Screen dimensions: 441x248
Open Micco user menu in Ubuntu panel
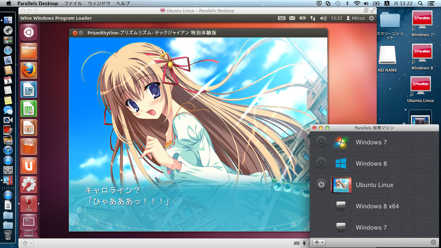pyautogui.click(x=355, y=18)
